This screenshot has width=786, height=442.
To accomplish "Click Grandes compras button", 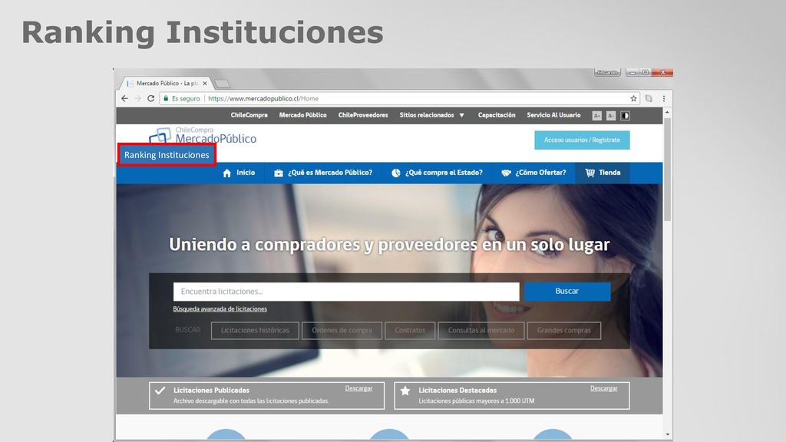I will pos(564,331).
